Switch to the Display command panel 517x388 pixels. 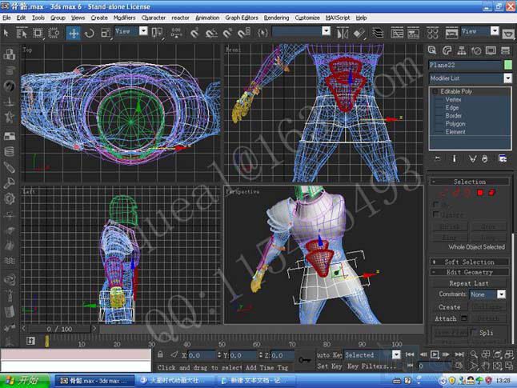coord(491,50)
